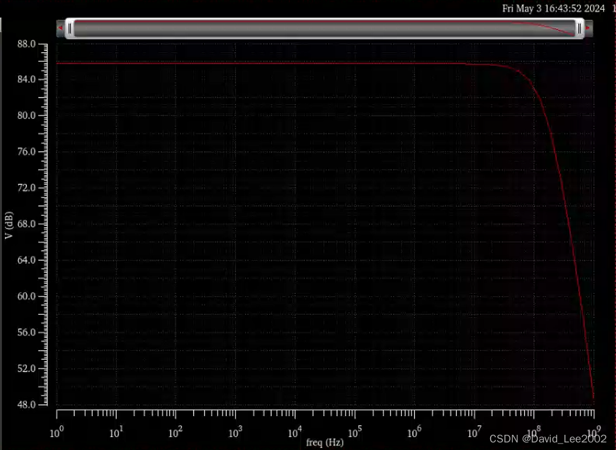
Task: Click the 60.0 y-axis label
Action: click(x=26, y=296)
